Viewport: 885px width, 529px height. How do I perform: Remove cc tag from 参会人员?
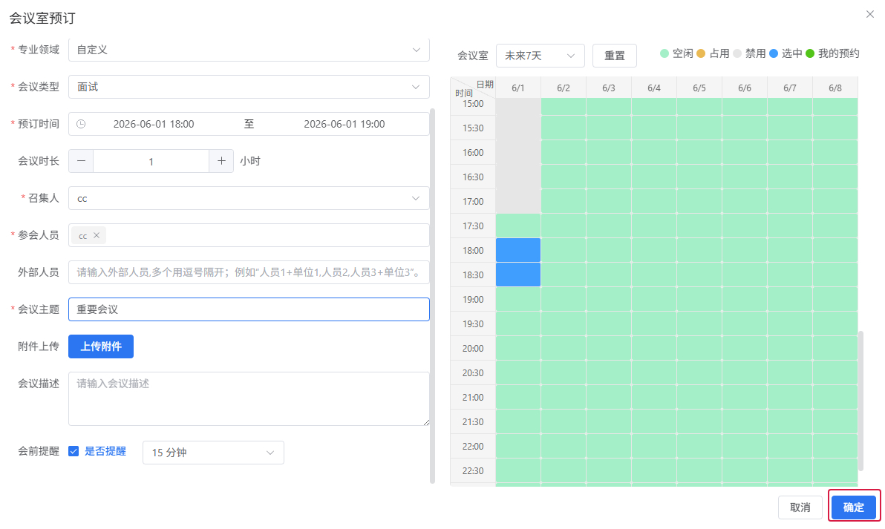pos(97,236)
